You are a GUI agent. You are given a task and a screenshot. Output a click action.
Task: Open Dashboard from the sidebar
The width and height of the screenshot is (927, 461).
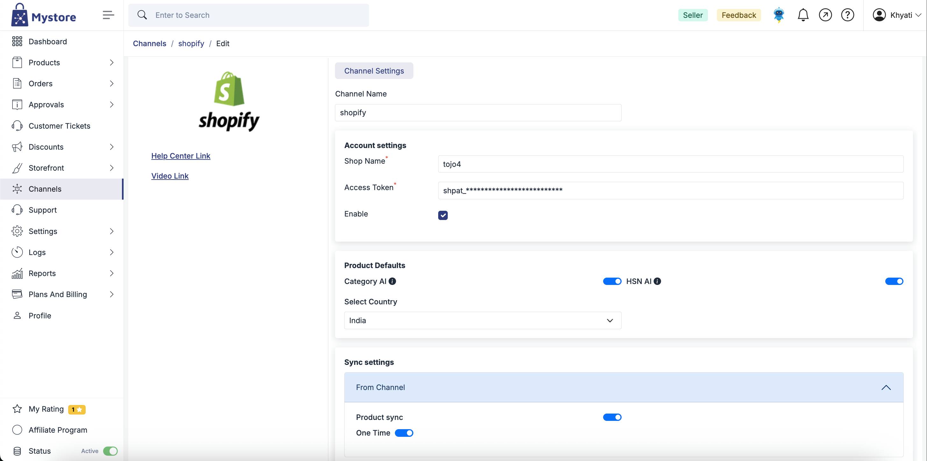tap(47, 42)
